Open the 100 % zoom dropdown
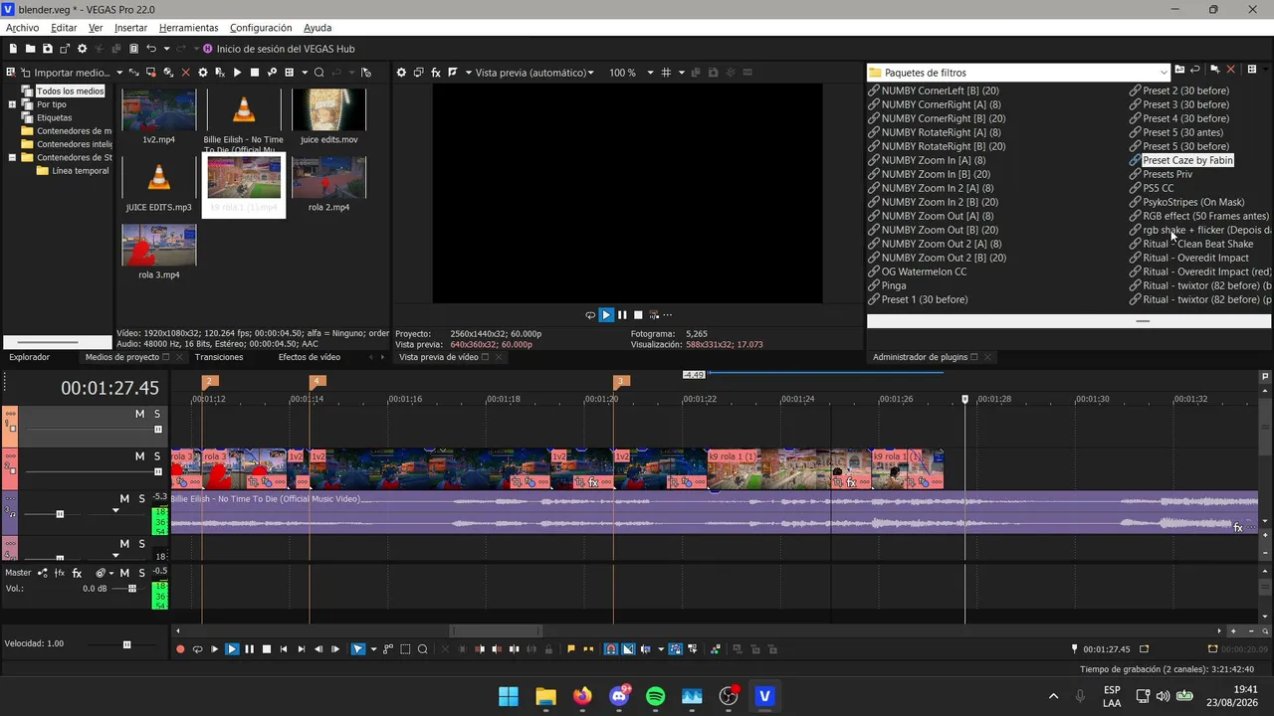Screen dimensions: 1274x716 pyautogui.click(x=650, y=73)
